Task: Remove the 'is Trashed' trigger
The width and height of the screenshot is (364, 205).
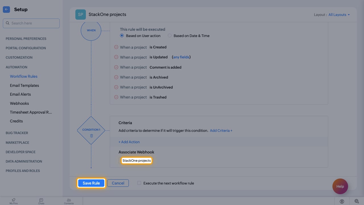Action: pos(116,97)
